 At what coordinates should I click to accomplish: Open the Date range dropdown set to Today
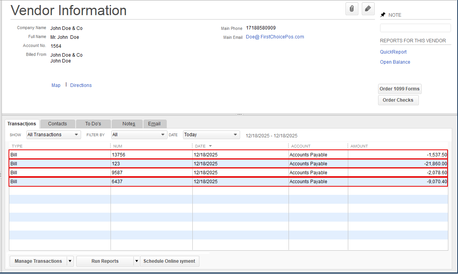click(211, 135)
